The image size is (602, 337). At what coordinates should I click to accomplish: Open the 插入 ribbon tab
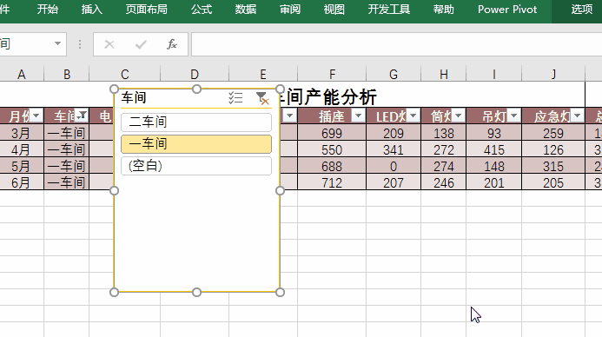pyautogui.click(x=92, y=10)
